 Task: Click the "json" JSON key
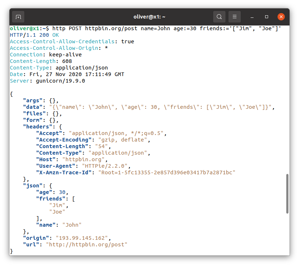tap(33, 186)
